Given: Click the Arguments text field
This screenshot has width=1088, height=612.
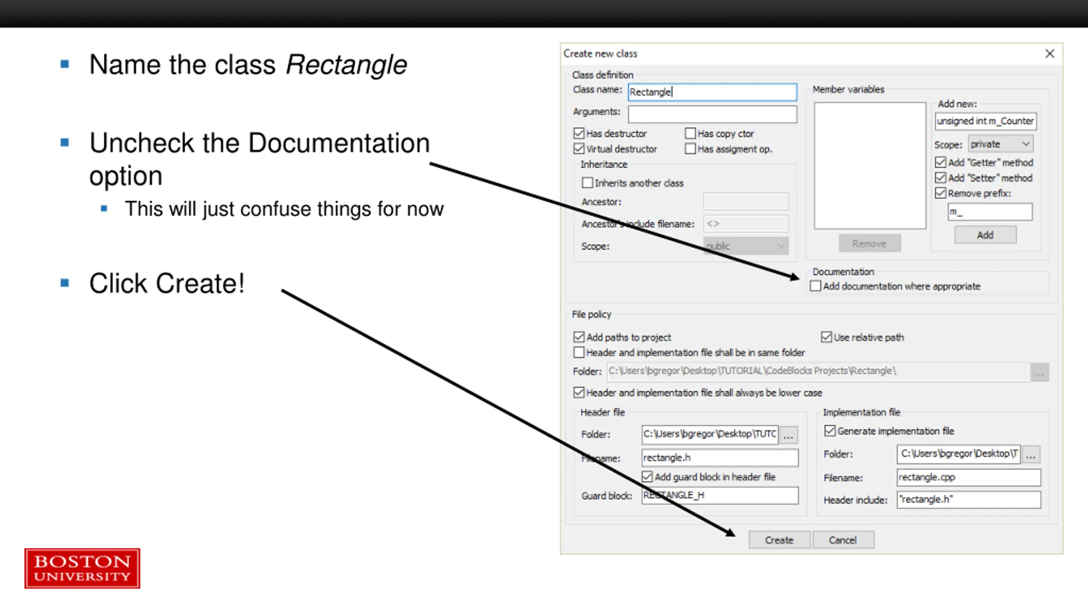Looking at the screenshot, I should coord(712,114).
